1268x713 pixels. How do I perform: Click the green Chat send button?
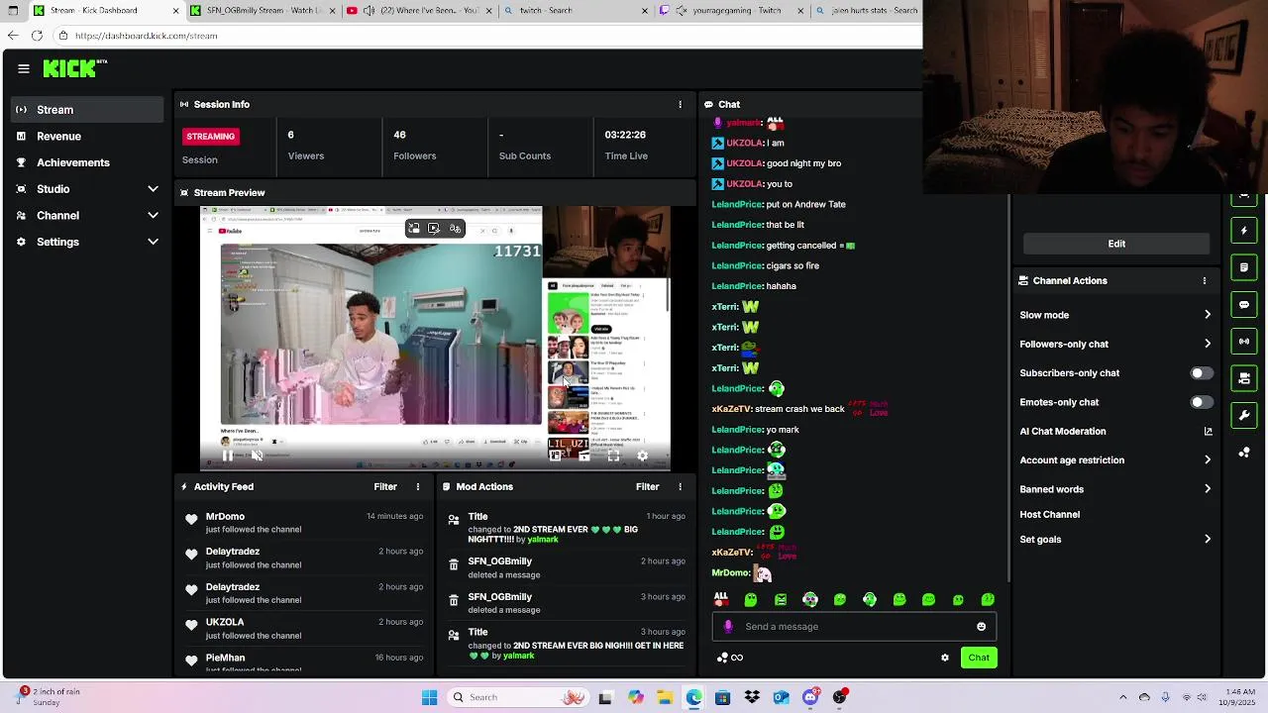click(979, 658)
